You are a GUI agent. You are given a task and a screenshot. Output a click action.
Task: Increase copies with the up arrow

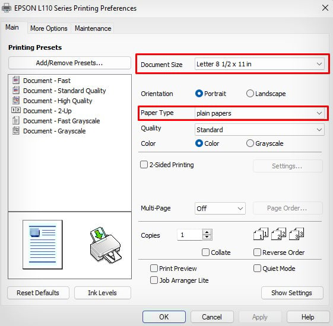[207, 232]
